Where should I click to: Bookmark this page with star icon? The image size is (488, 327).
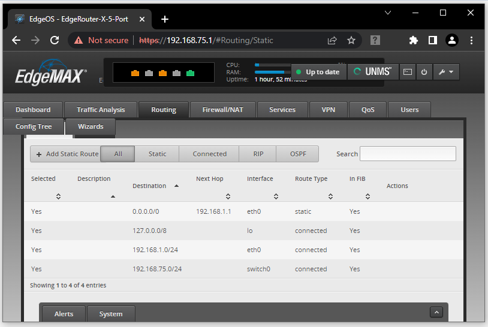pos(351,40)
